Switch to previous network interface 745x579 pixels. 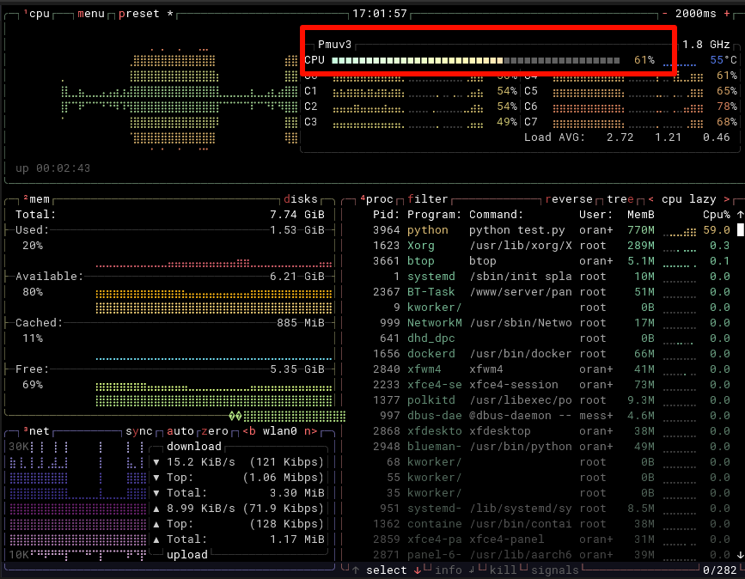click(249, 430)
